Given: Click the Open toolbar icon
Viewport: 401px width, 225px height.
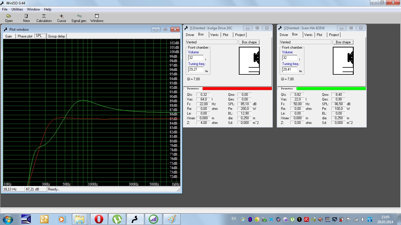Looking at the screenshot, I should tap(9, 18).
